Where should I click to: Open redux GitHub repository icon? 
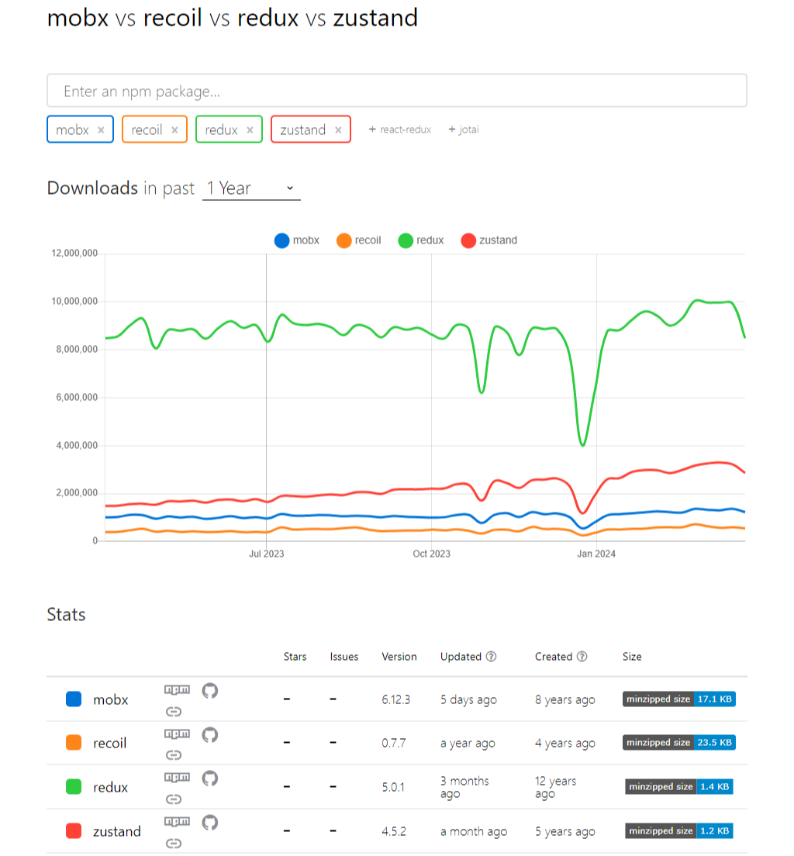click(x=209, y=778)
